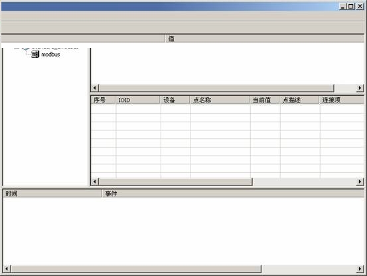Sort by the 序号 column header
367x276 pixels.
[103, 100]
